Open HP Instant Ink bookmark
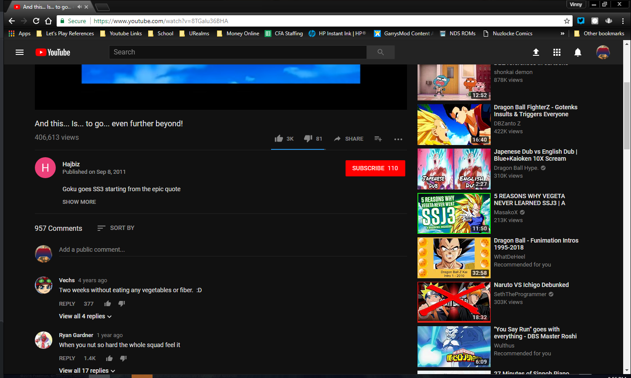 coord(337,34)
